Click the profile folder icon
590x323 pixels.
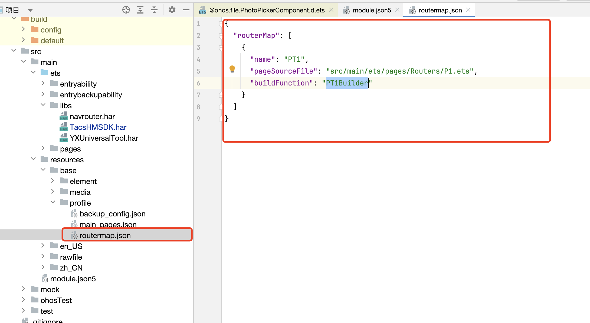tap(64, 202)
